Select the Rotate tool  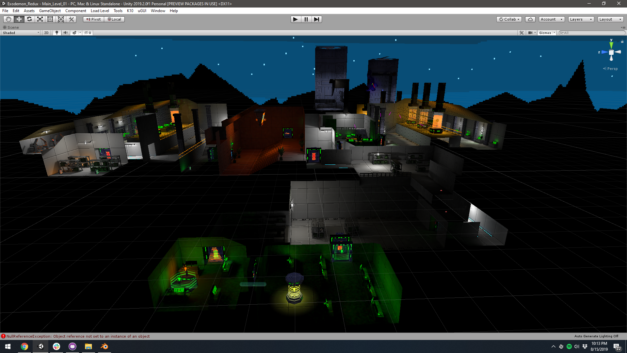29,19
